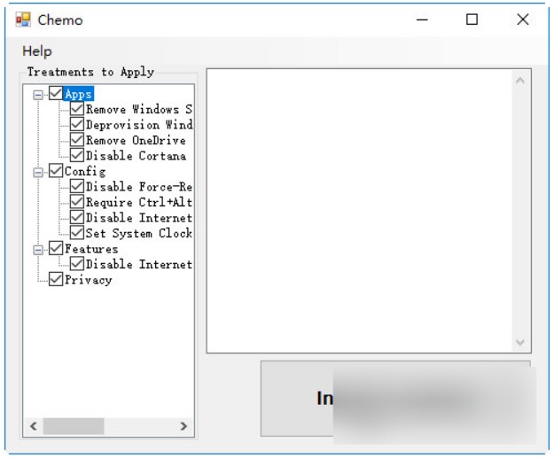Toggle Disable Force-Re checkbox
This screenshot has height=458, width=554.
coord(76,187)
